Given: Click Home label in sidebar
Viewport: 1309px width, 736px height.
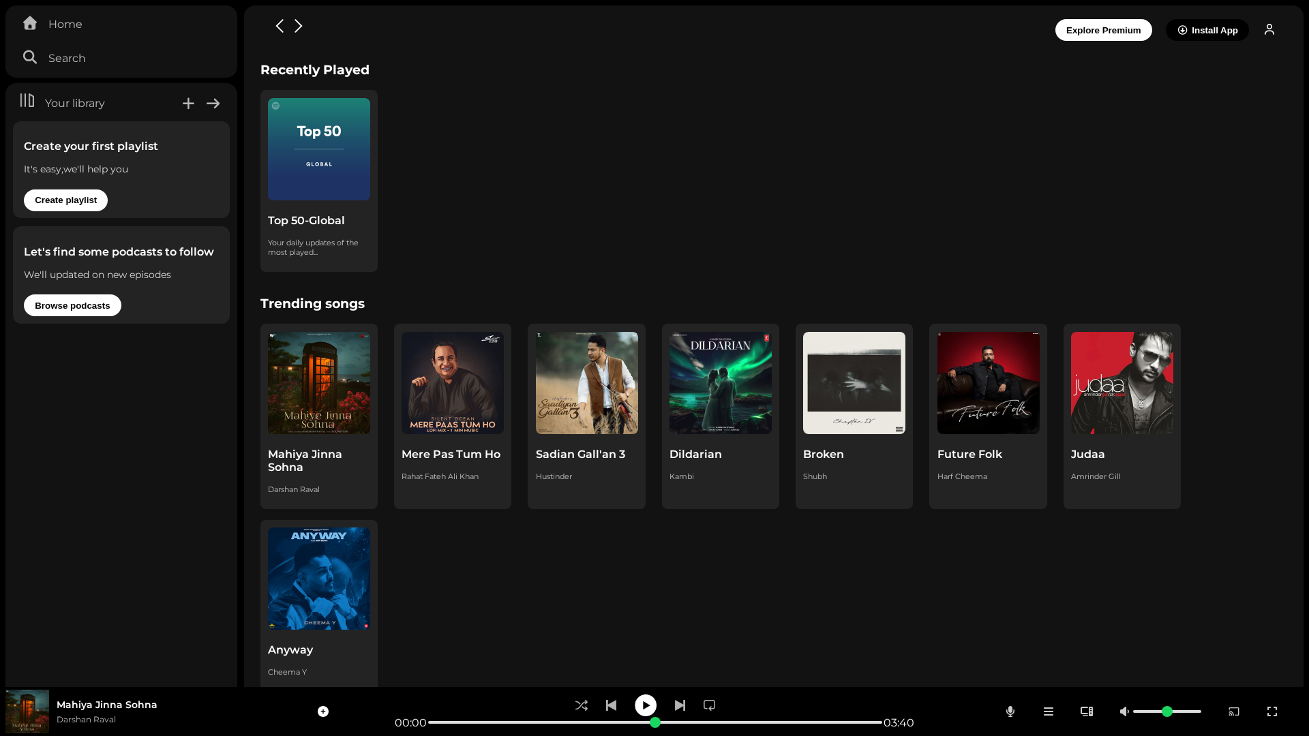Looking at the screenshot, I should click(65, 25).
